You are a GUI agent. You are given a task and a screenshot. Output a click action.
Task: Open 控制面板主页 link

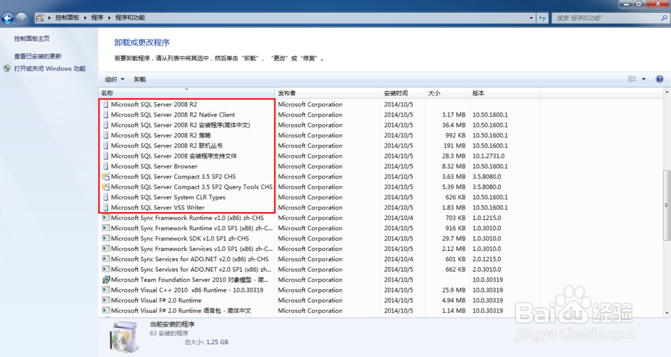(32, 38)
